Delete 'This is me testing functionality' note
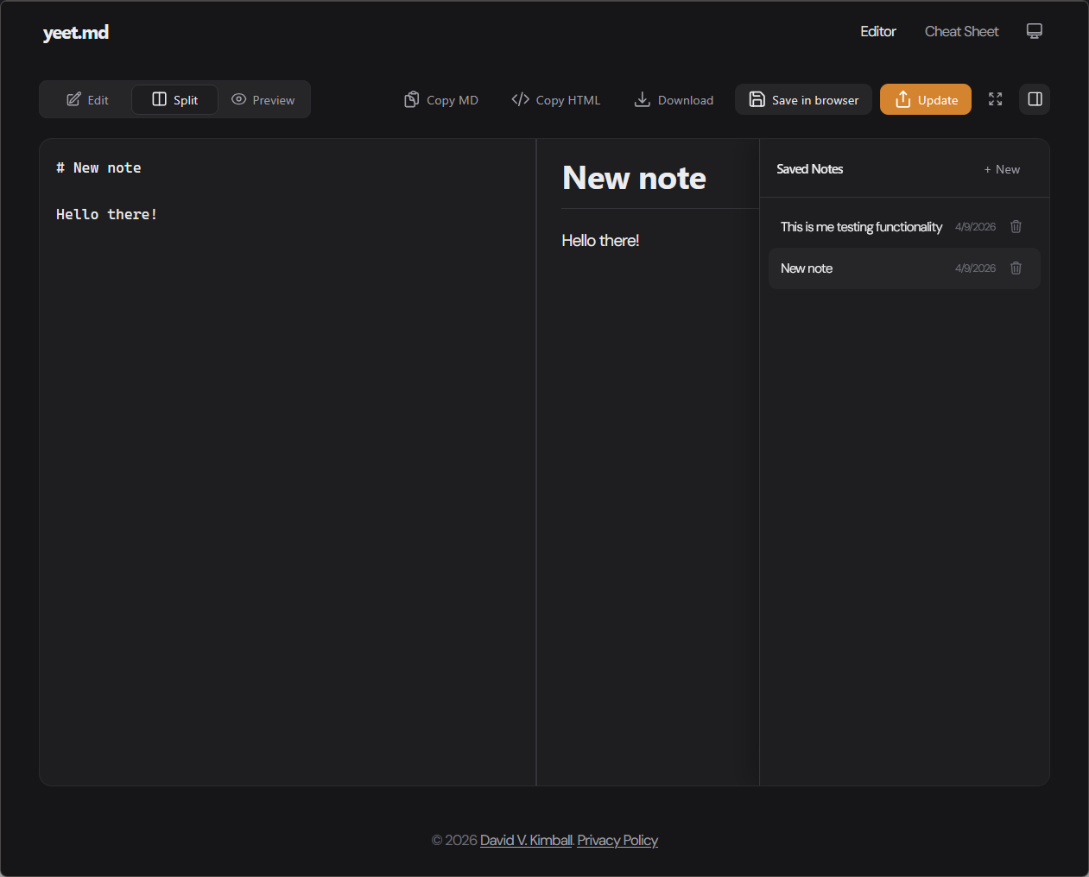The image size is (1089, 877). (1016, 227)
